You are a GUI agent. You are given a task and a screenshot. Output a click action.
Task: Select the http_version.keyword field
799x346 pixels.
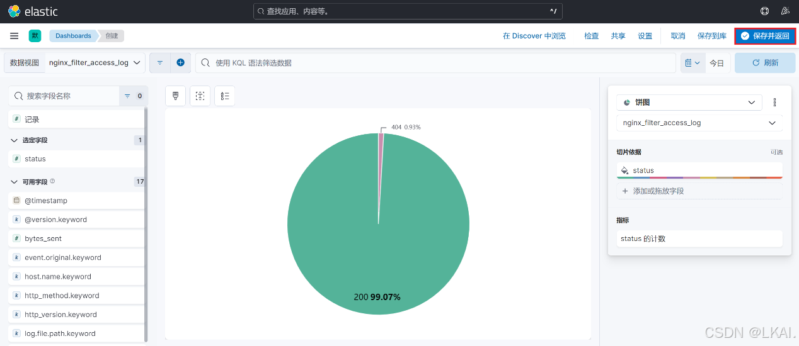point(77,315)
